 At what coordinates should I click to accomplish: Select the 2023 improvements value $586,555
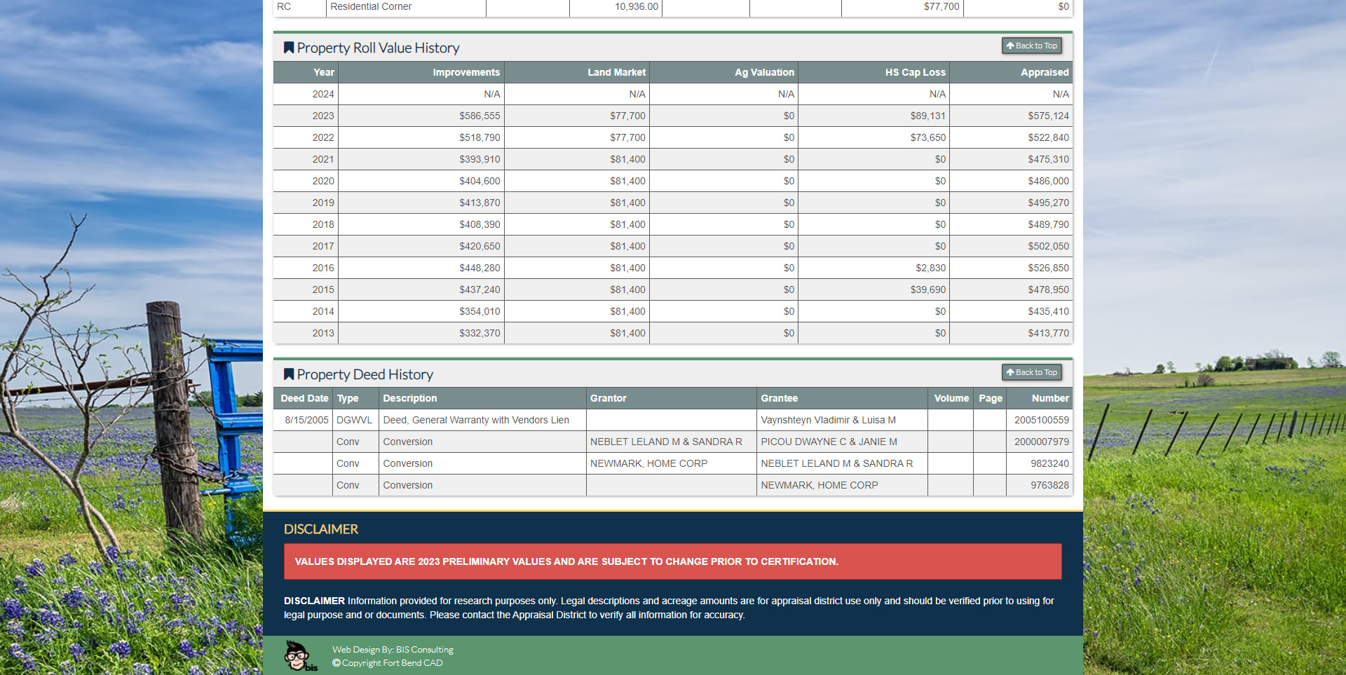point(480,116)
